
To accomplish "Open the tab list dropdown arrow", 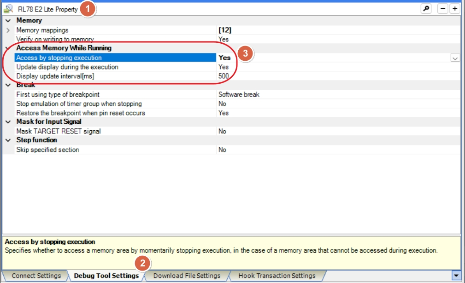I will pyautogui.click(x=456, y=276).
